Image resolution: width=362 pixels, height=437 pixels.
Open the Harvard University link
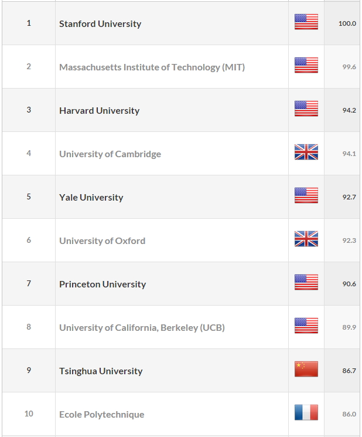[100, 111]
